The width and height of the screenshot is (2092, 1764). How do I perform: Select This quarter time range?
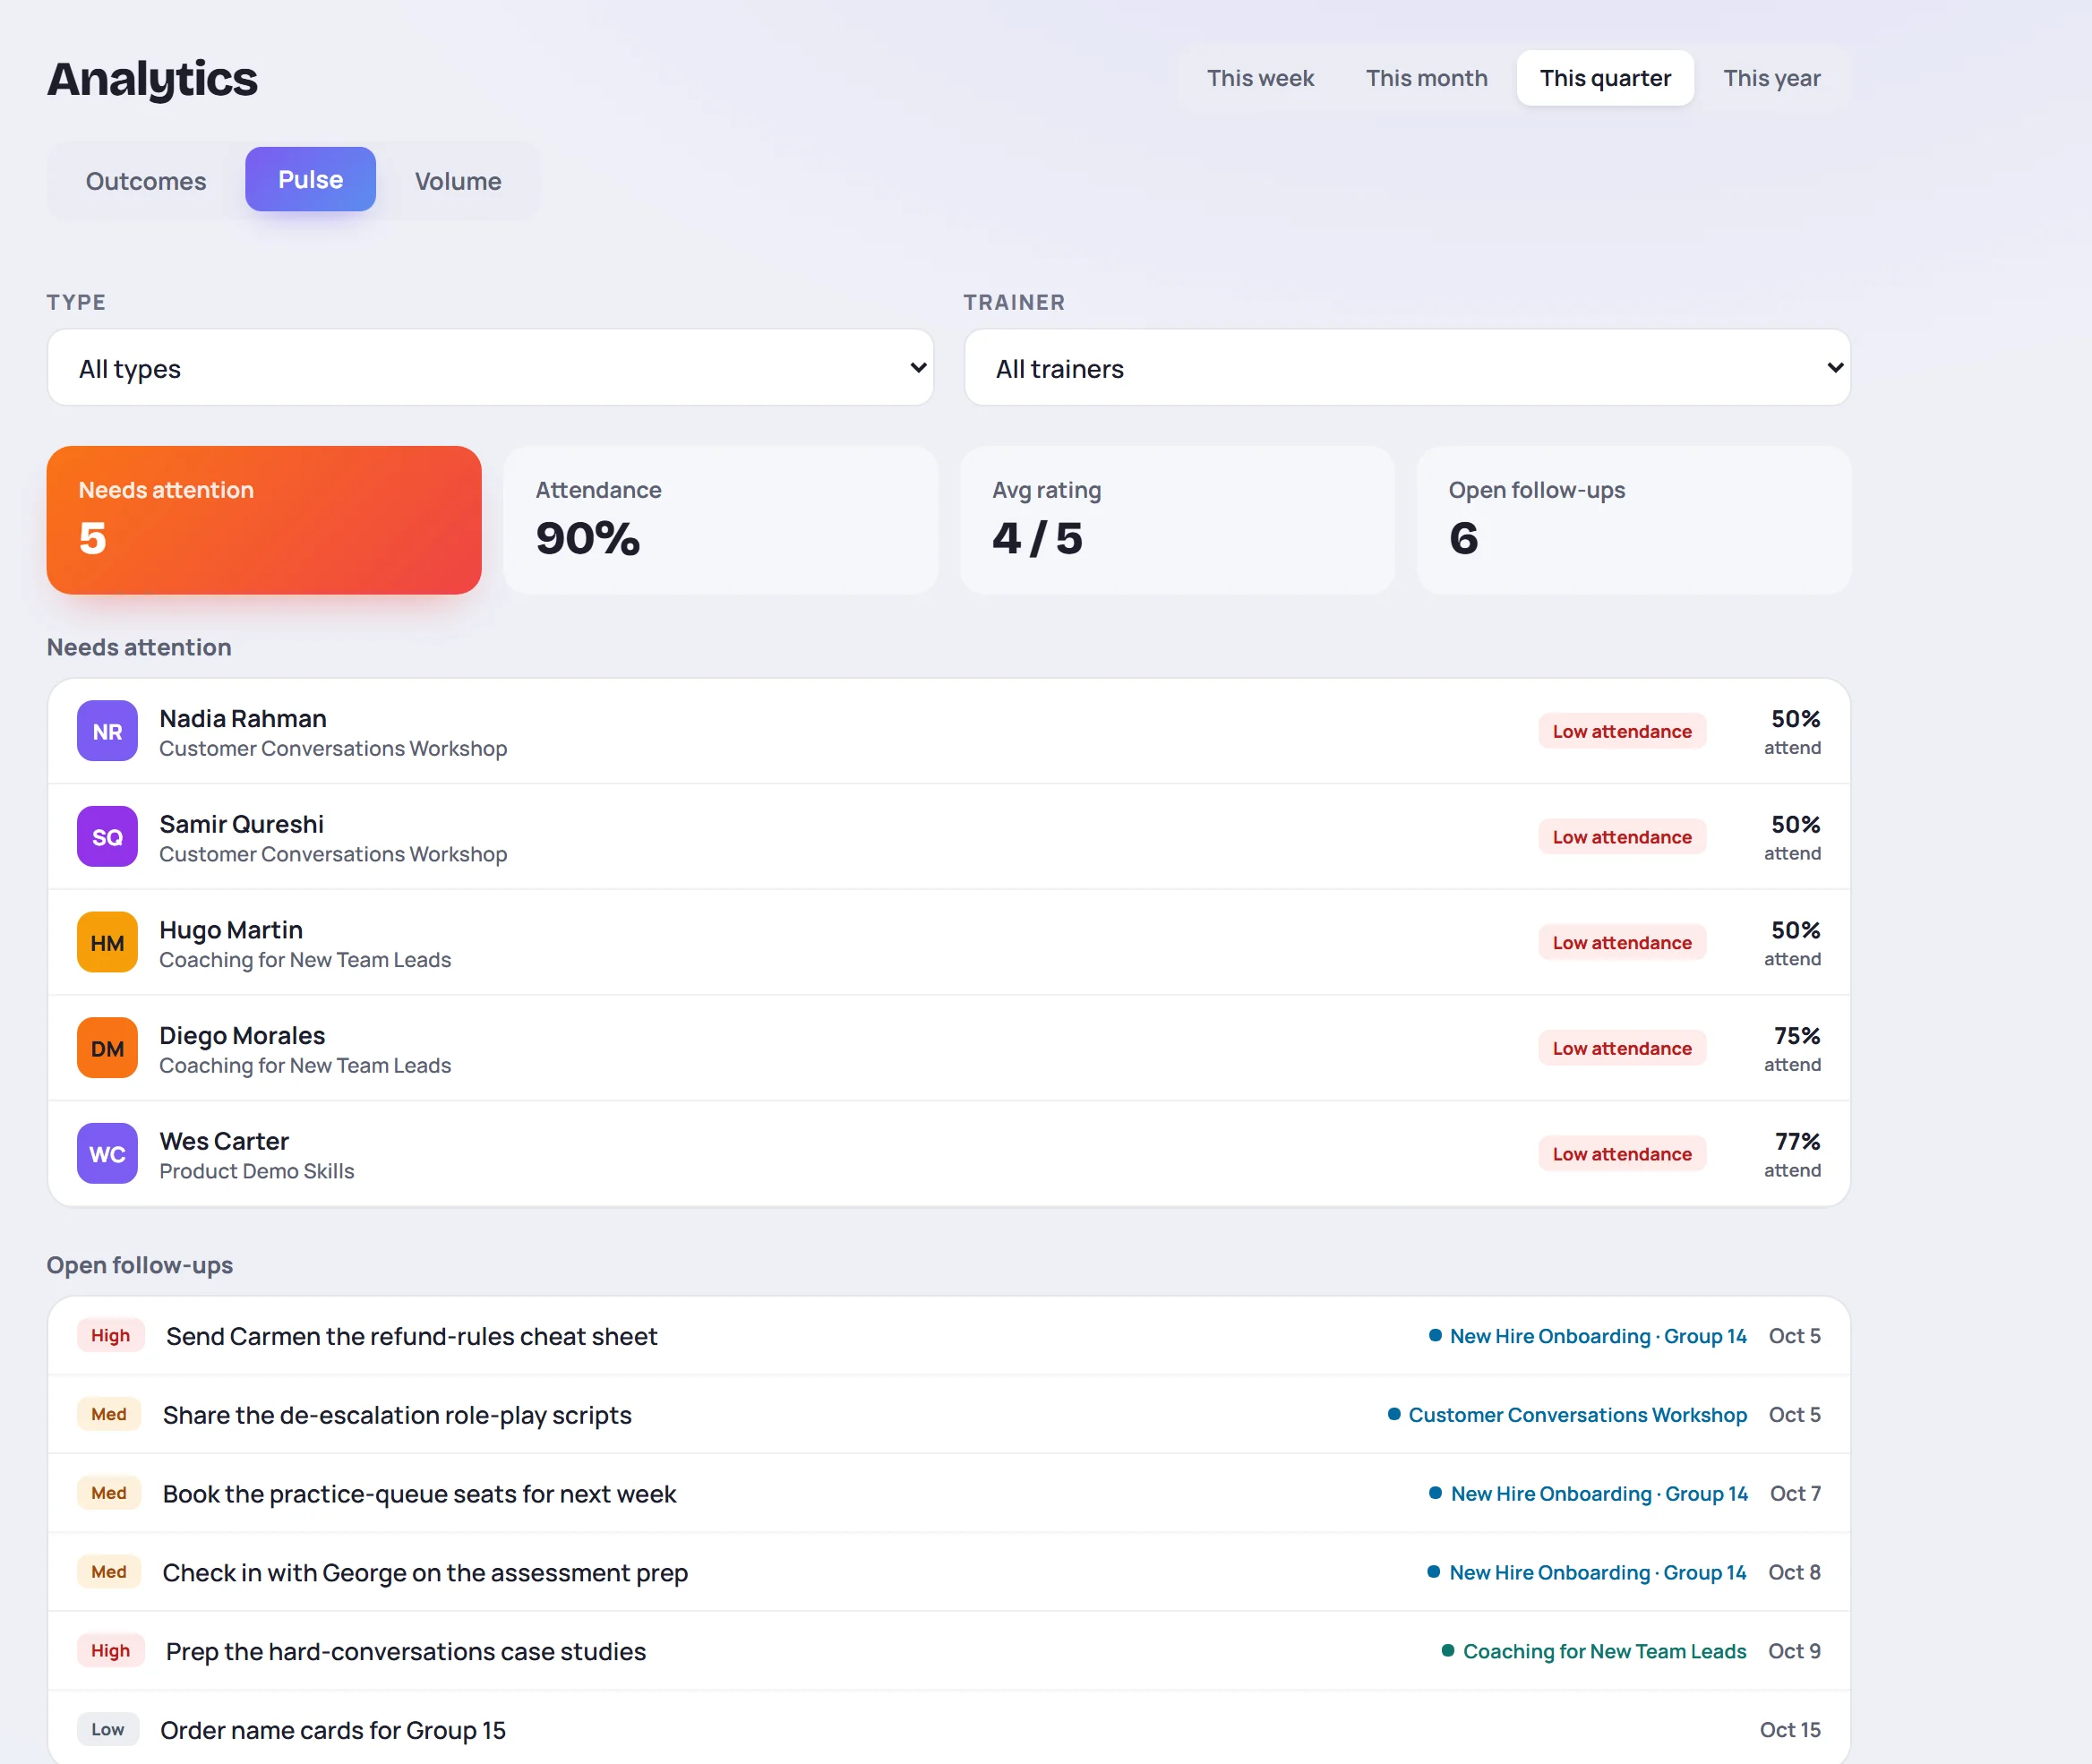click(x=1605, y=78)
